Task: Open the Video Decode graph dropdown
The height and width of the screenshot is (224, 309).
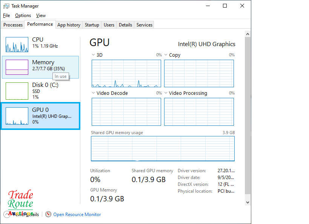Action: point(94,93)
